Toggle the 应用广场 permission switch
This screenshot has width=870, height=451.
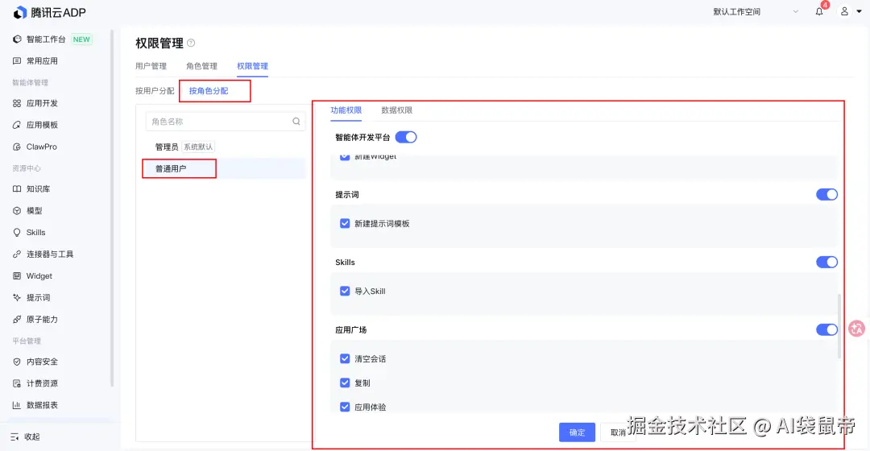click(826, 329)
